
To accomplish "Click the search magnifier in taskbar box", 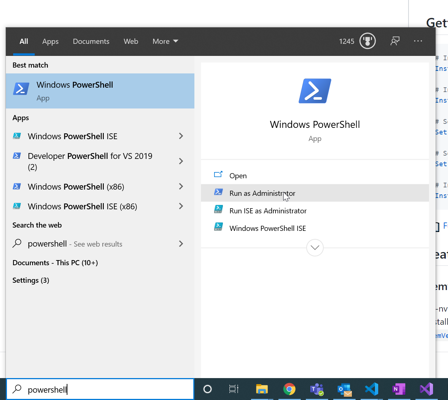I will point(17,389).
